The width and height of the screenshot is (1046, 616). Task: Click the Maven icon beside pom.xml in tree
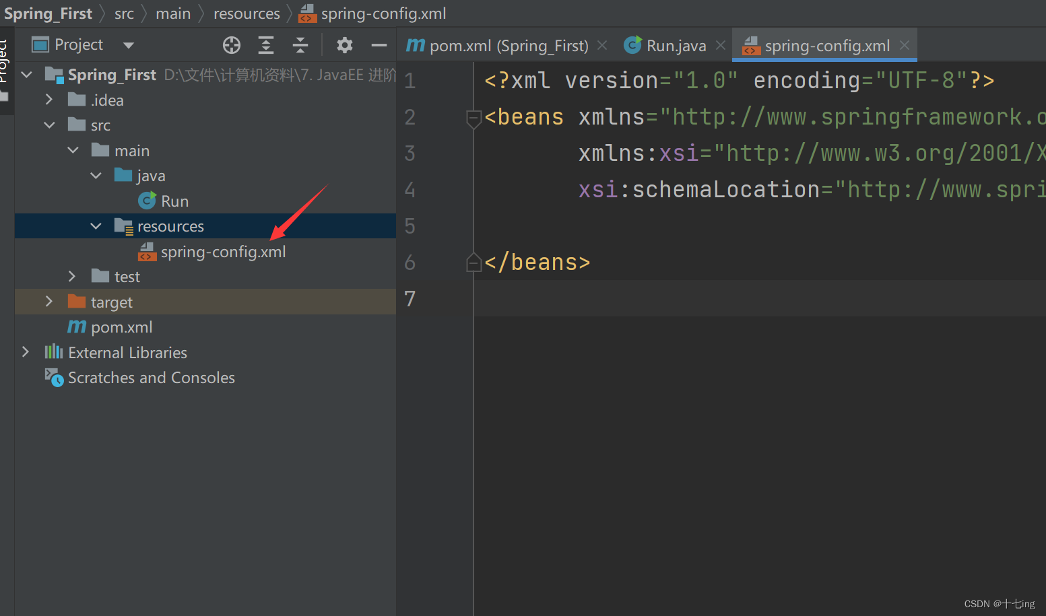pyautogui.click(x=77, y=327)
